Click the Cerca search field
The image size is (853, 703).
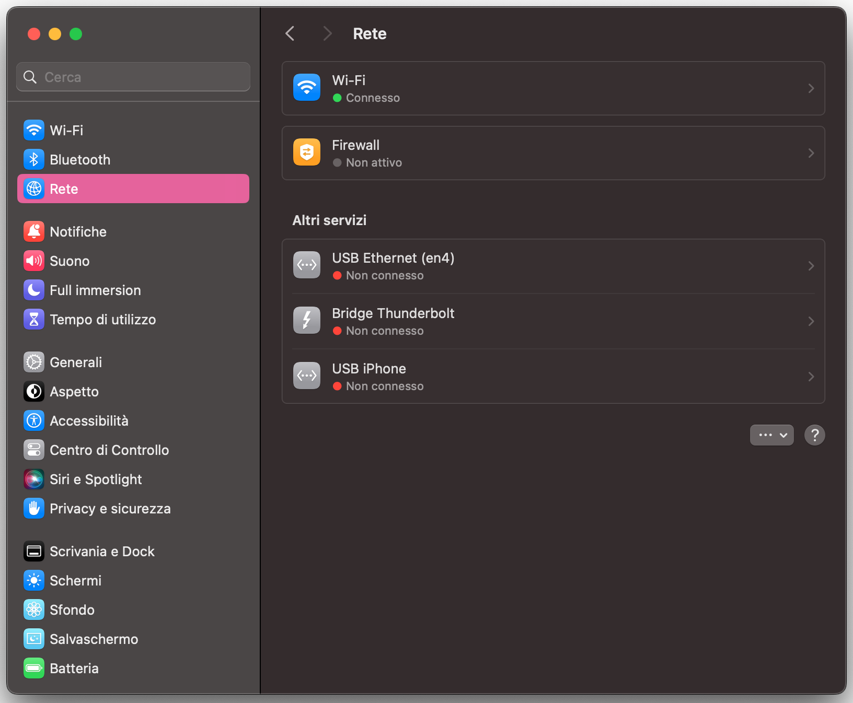(133, 77)
